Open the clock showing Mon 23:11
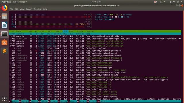Image resolution: width=184 pixels, height=103 pixels. (97, 2)
